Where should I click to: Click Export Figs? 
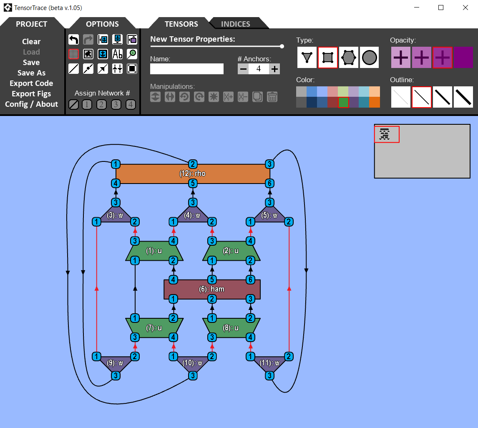(31, 93)
